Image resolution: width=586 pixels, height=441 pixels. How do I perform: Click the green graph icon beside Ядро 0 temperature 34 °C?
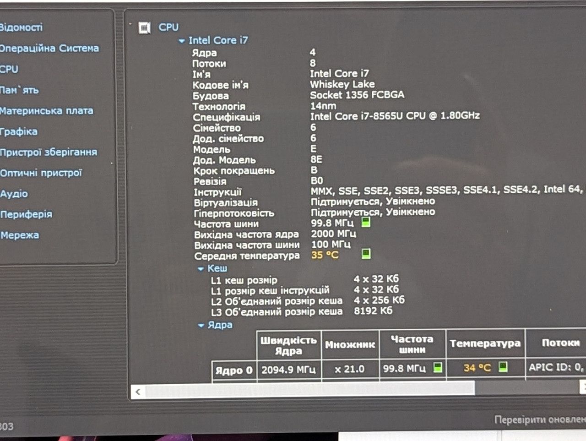pyautogui.click(x=503, y=367)
